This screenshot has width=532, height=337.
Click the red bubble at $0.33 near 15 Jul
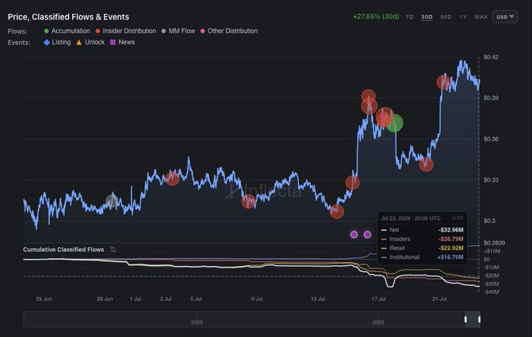click(x=353, y=183)
